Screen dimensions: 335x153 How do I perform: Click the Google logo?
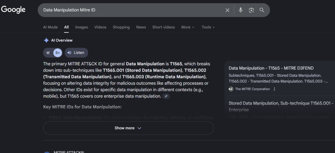click(x=13, y=10)
